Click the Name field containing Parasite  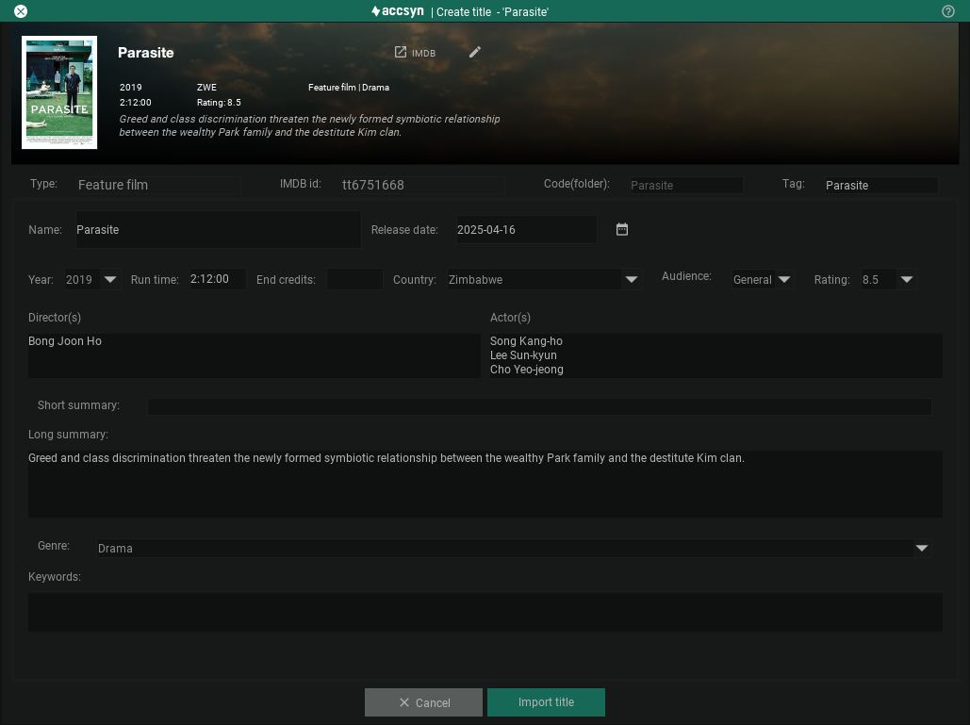(219, 229)
